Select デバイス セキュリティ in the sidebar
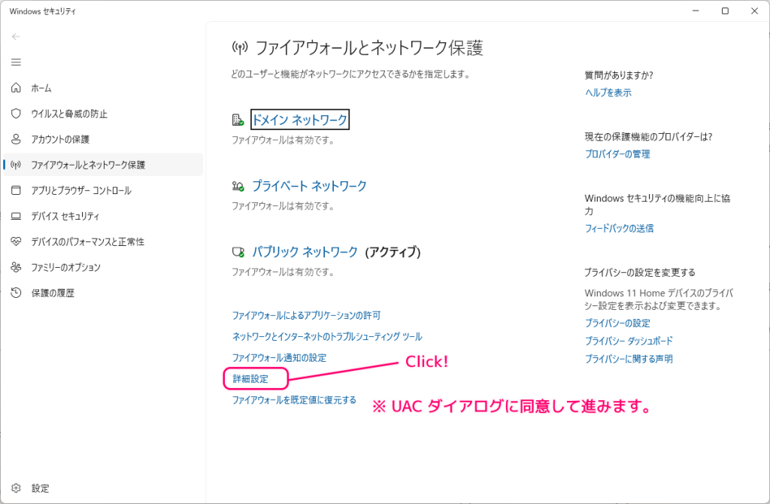The width and height of the screenshot is (770, 504). click(66, 216)
